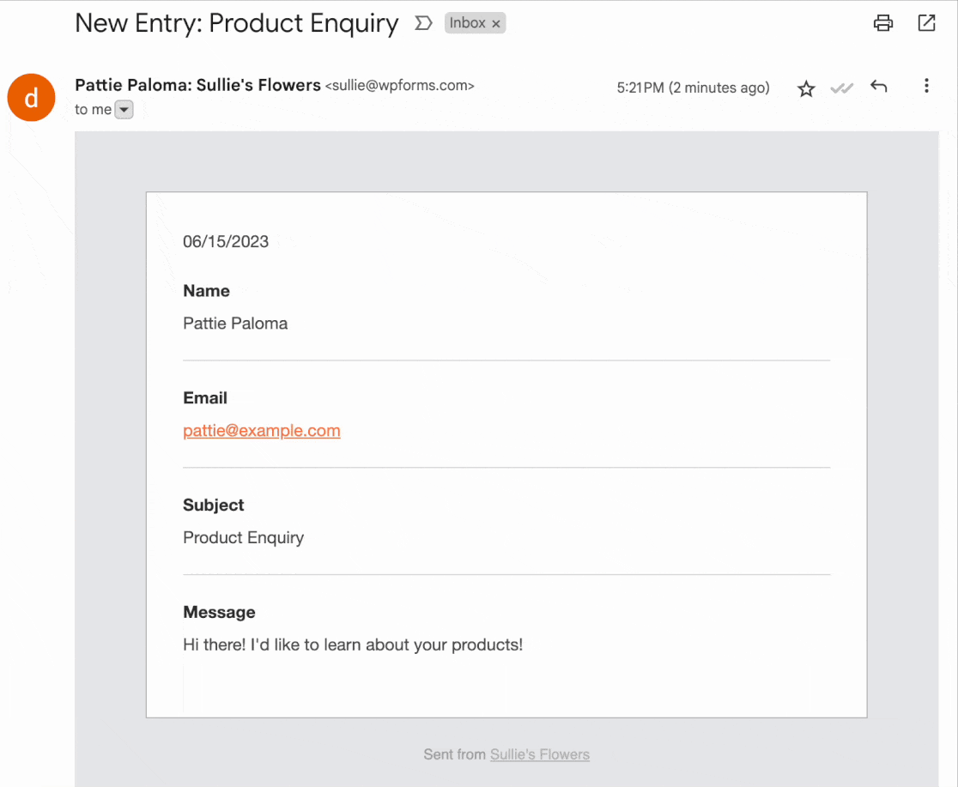
Task: Click the '5:21PM (2 minutes ago)' timestamp
Action: 693,87
